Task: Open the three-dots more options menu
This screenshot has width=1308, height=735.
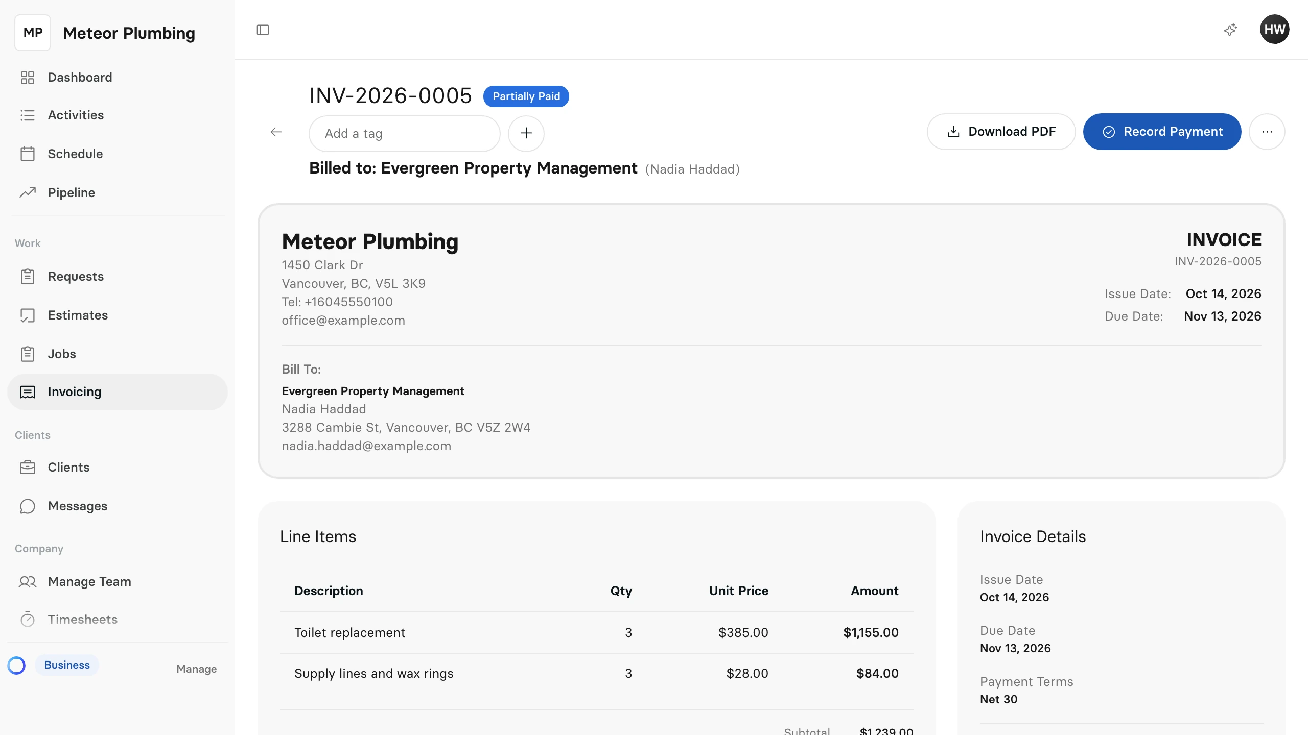Action: pyautogui.click(x=1267, y=132)
